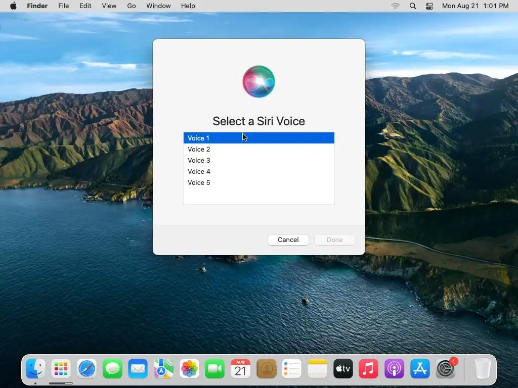Click the Cancel button
518x388 pixels.
pyautogui.click(x=288, y=240)
